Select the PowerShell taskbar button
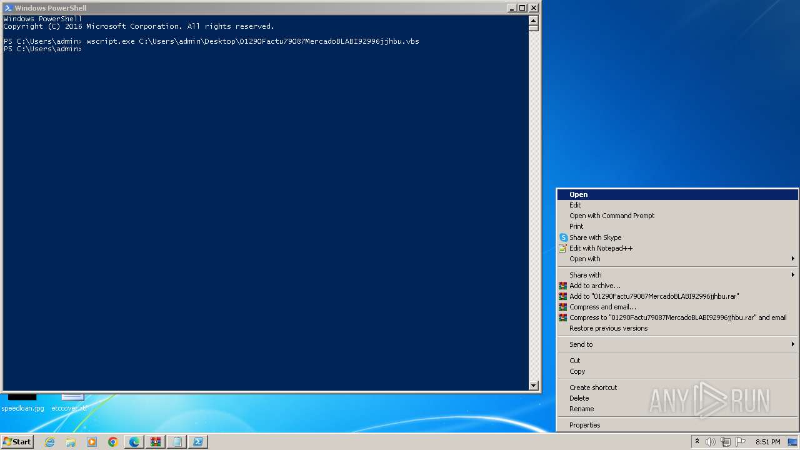 pos(198,442)
